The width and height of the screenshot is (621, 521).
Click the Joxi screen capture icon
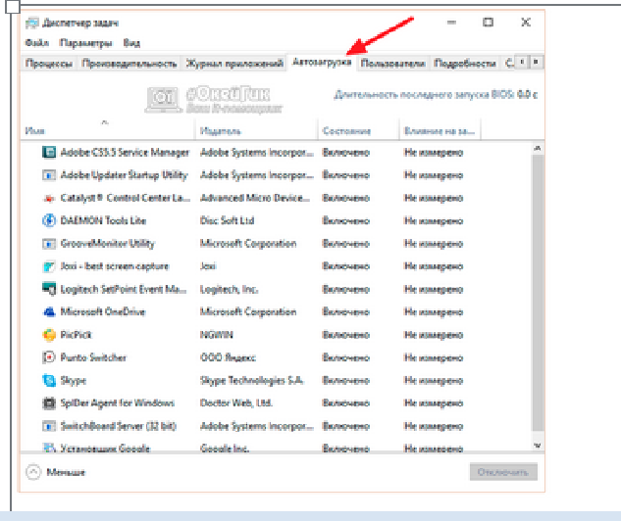coord(49,266)
